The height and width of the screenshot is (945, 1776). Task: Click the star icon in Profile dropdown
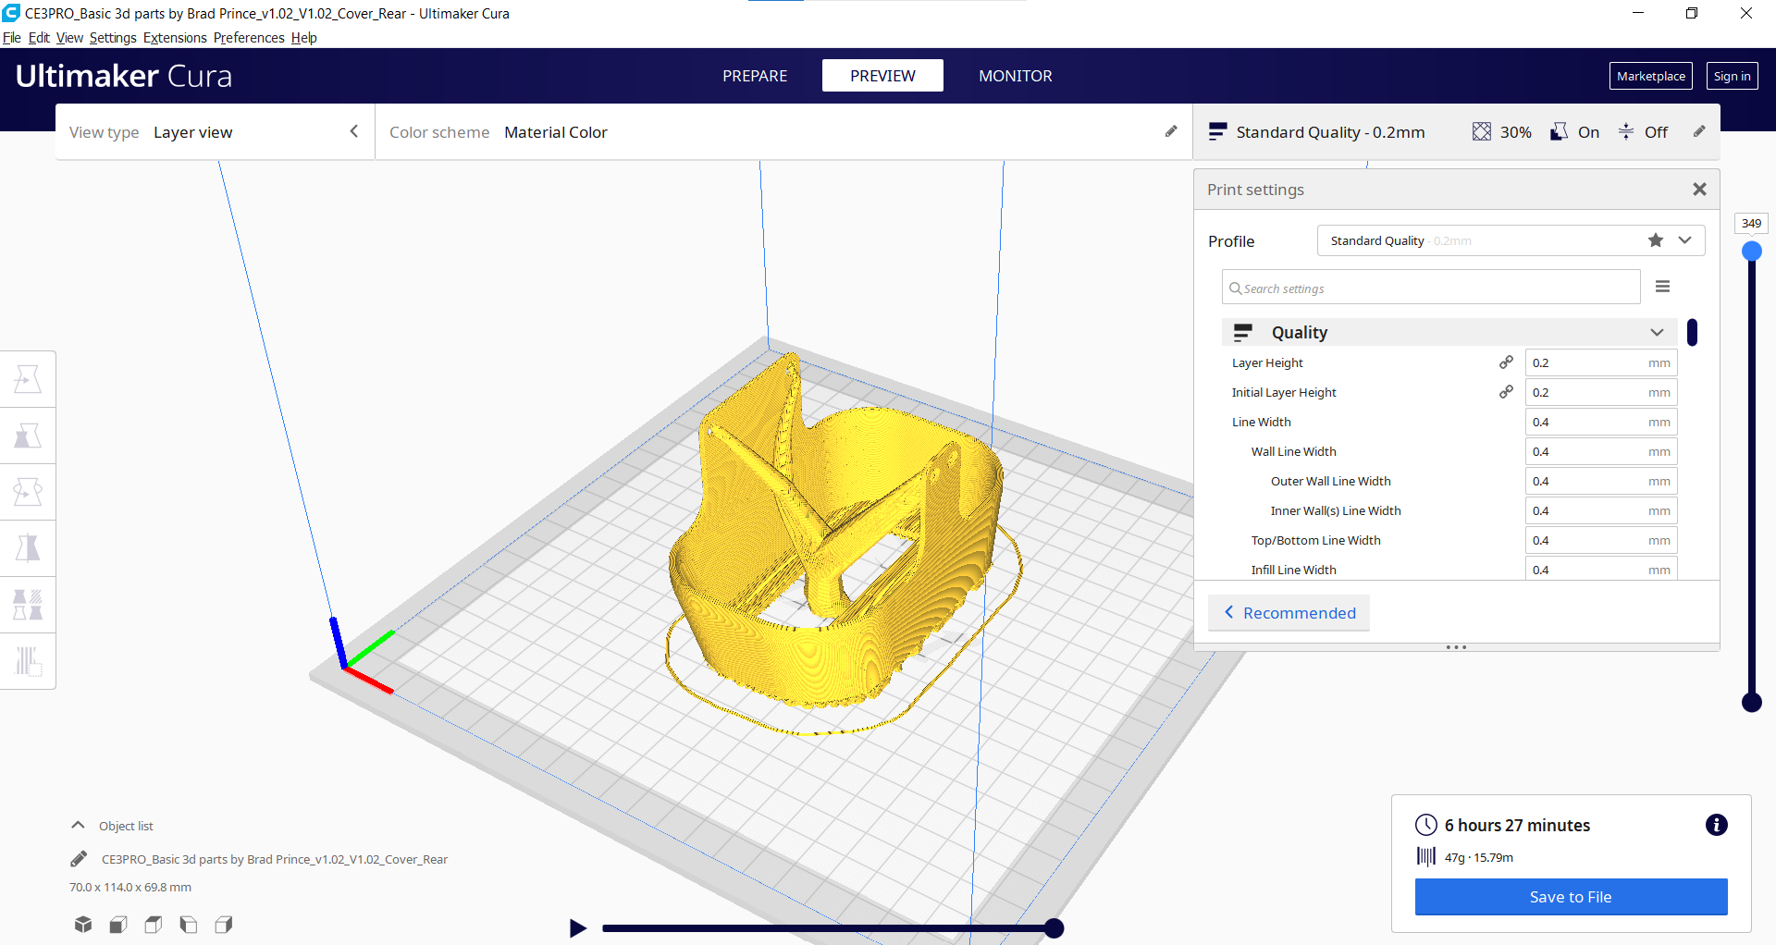(x=1656, y=240)
